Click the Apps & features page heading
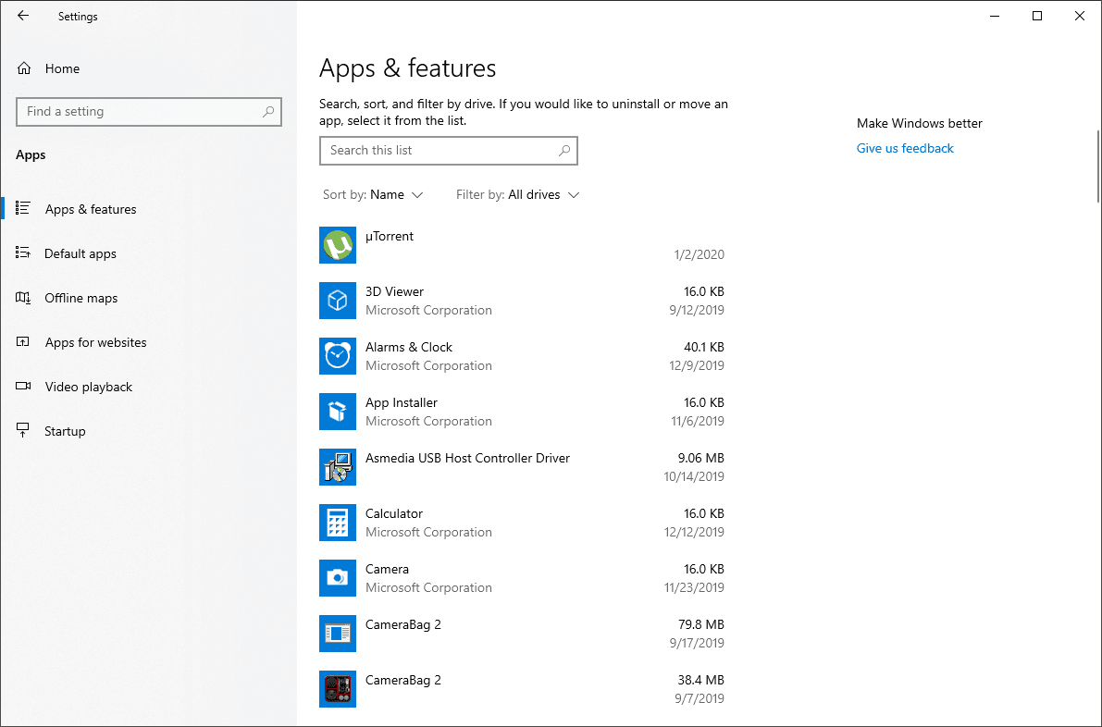Image resolution: width=1102 pixels, height=727 pixels. (x=408, y=68)
